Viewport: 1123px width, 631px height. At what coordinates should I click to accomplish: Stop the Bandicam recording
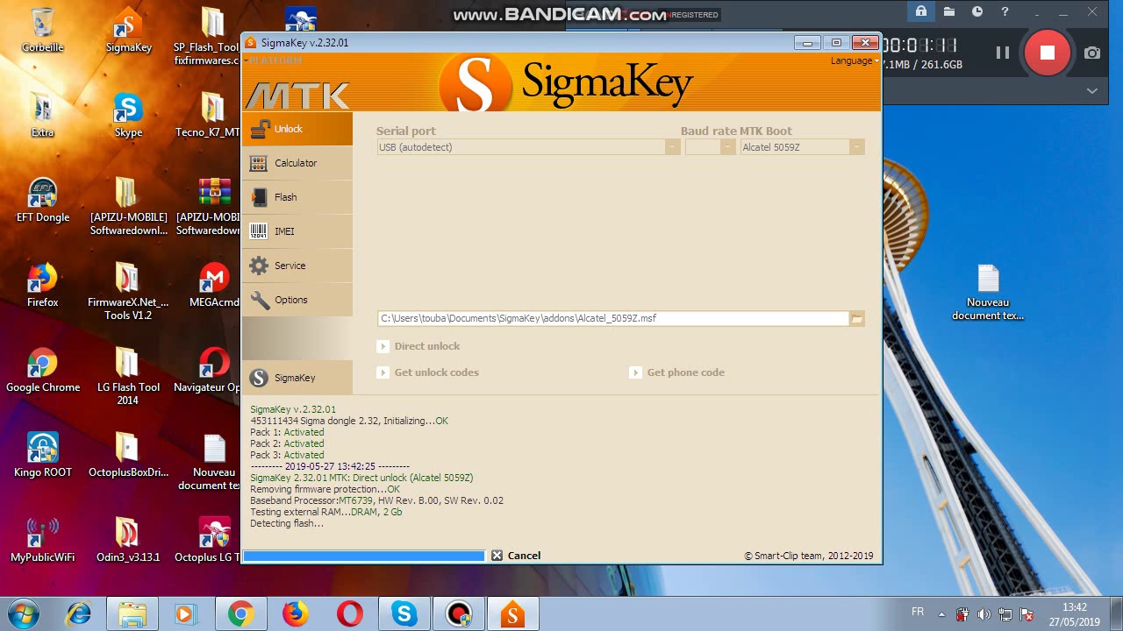click(x=1047, y=53)
